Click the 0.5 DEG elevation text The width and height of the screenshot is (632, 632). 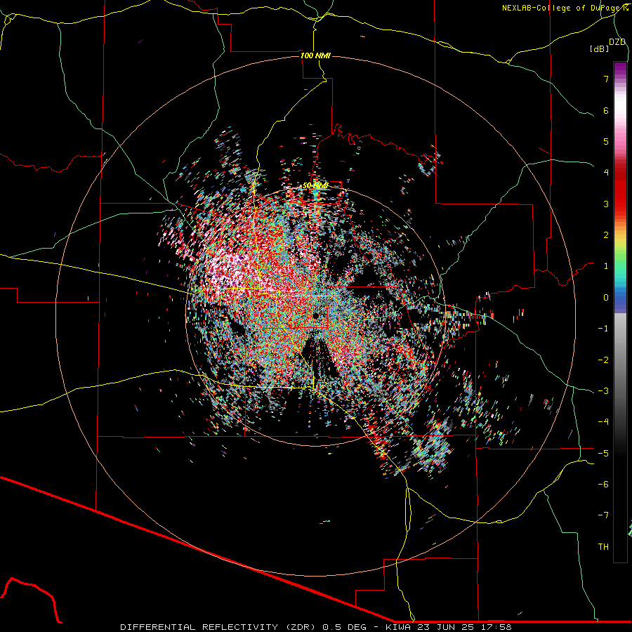345,627
